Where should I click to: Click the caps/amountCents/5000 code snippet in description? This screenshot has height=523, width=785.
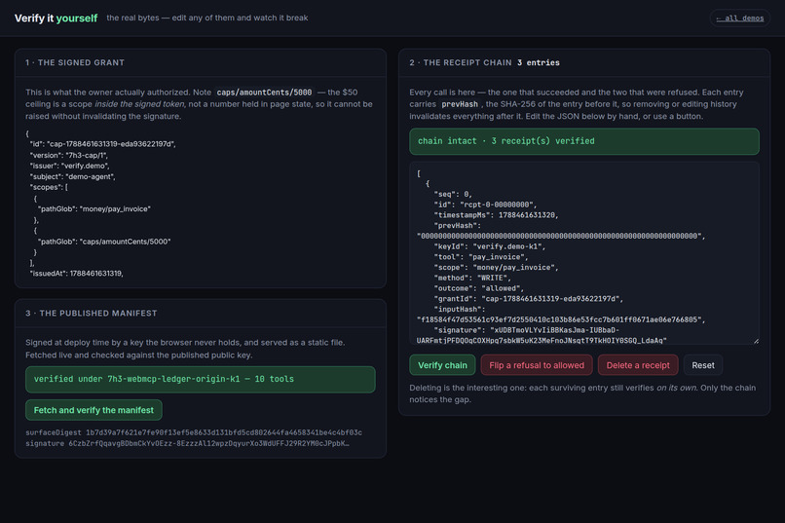point(264,93)
